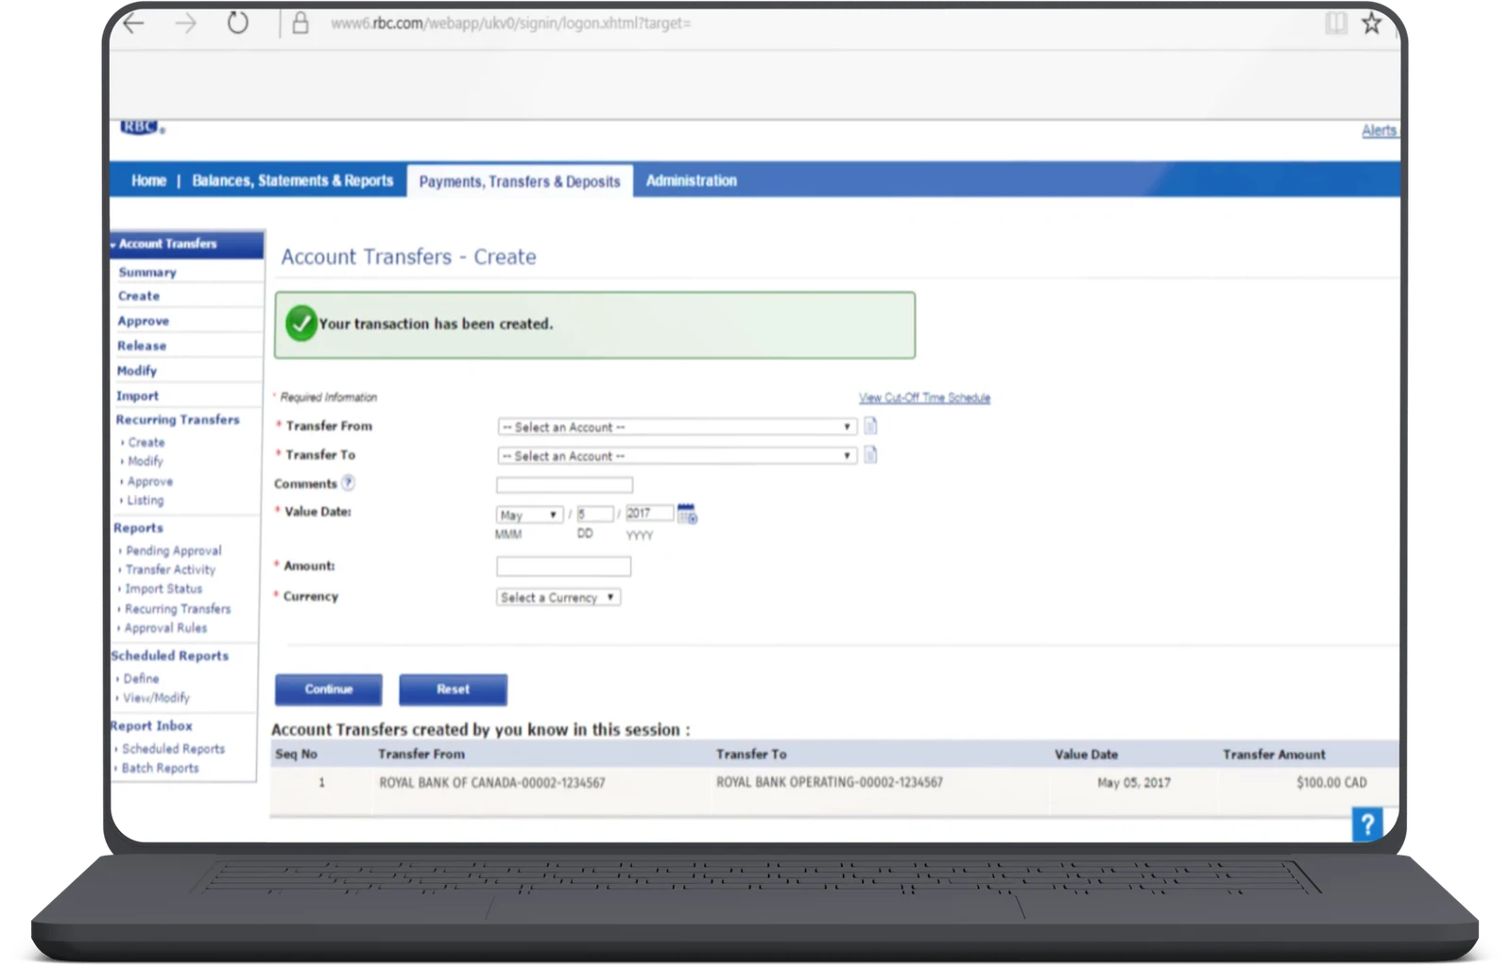Click the Comments text field

point(564,484)
